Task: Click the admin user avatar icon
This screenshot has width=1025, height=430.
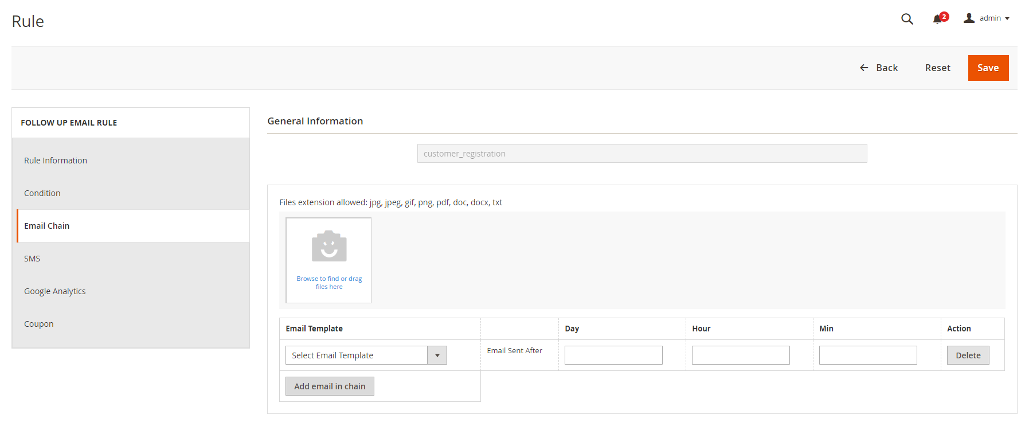Action: pyautogui.click(x=969, y=18)
